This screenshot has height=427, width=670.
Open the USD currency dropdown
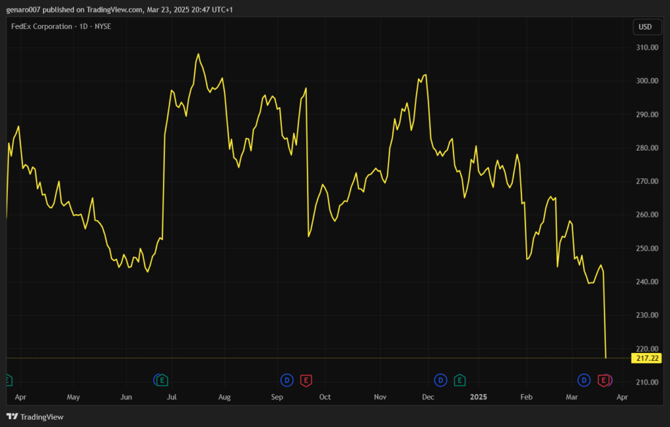(x=644, y=27)
